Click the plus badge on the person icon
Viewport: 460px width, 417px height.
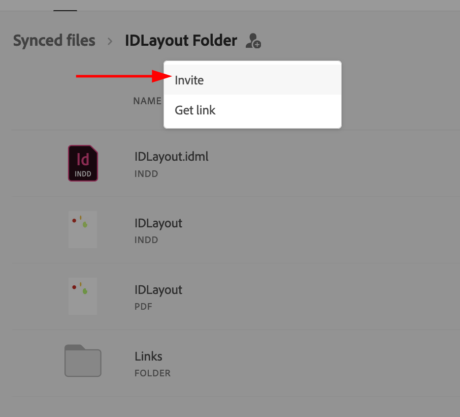click(x=256, y=45)
